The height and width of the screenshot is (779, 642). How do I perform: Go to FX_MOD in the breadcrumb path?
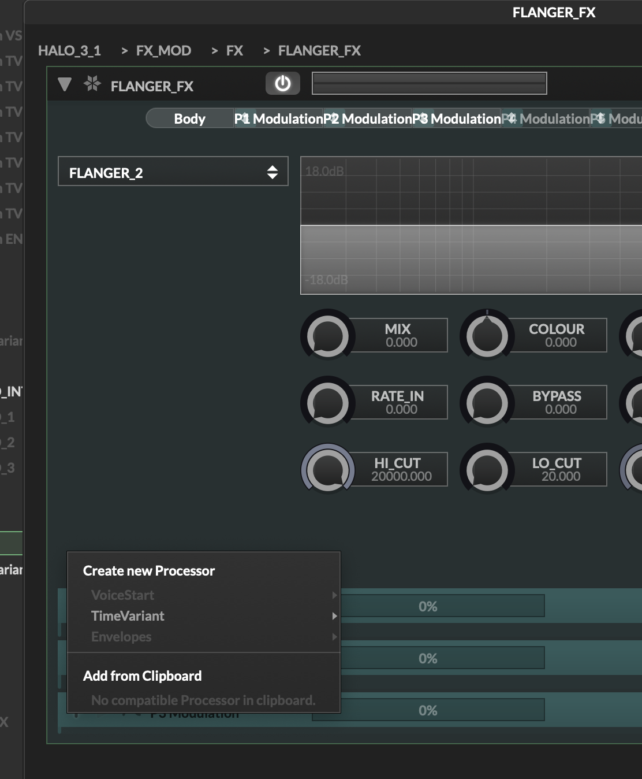[163, 51]
